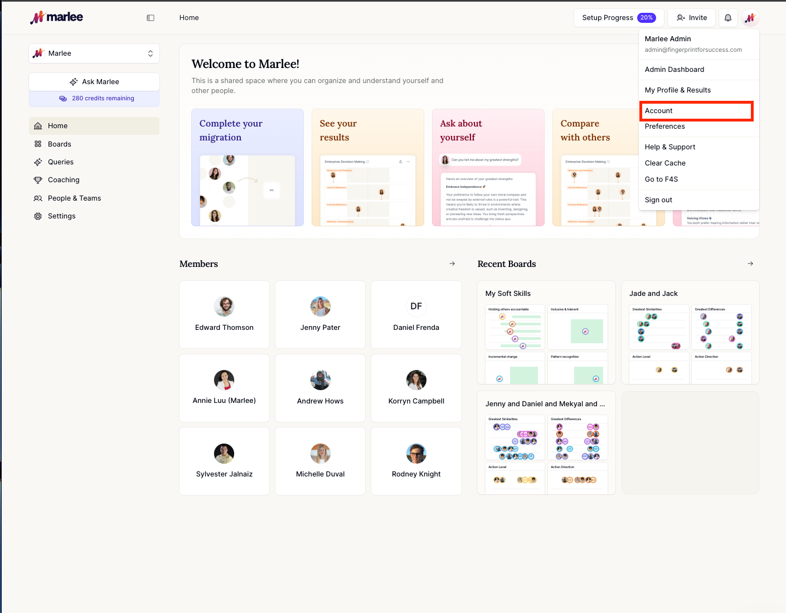Click Annie Luu's avatar

pos(224,380)
